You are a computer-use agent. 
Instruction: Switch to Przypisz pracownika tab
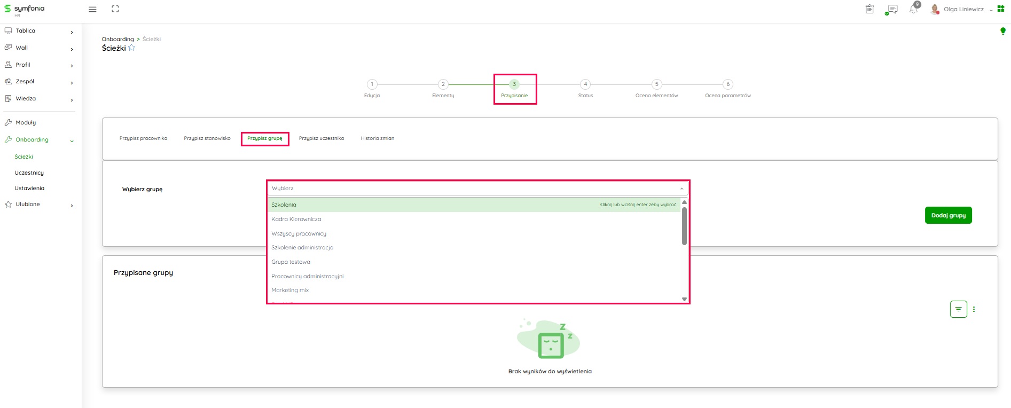tap(143, 138)
